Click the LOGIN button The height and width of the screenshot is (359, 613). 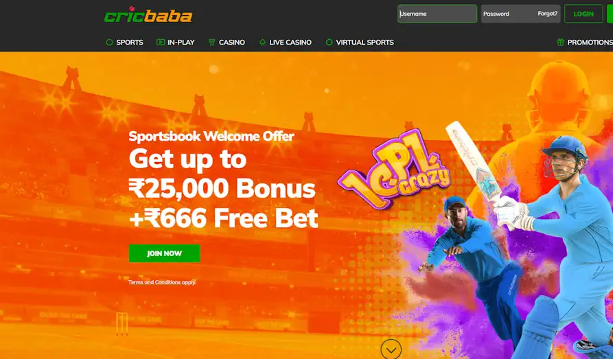[x=583, y=14]
